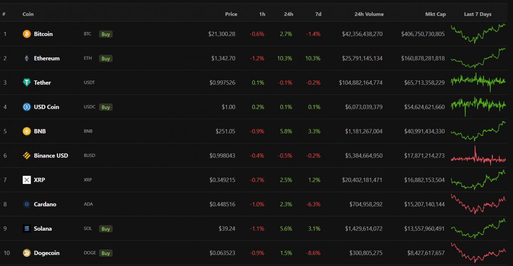Click Dogecoin price $0.063523
513x266 pixels.
[222, 253]
